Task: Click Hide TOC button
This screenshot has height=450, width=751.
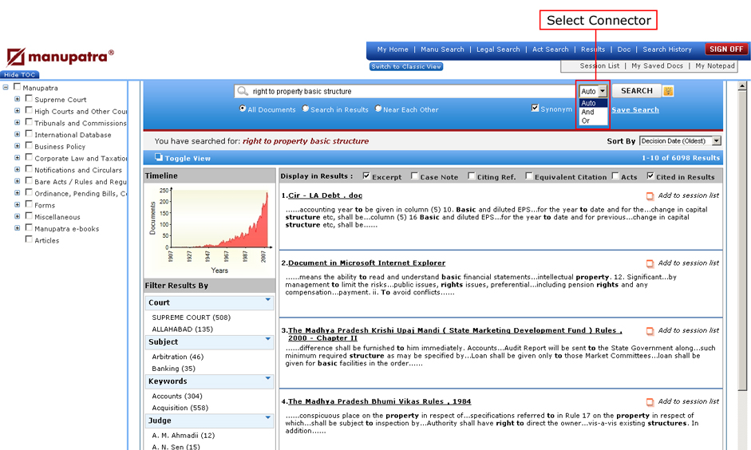Action: pos(20,75)
